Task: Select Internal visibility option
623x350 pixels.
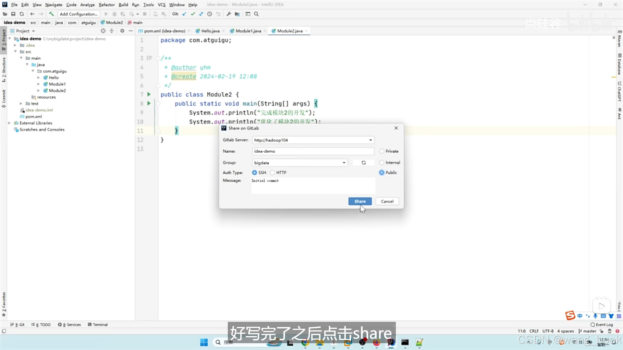Action: 382,163
